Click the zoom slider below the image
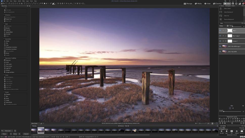This screenshot has width=245, height=138. (202, 123)
